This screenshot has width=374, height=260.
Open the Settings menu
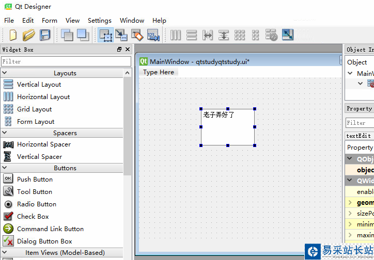click(x=100, y=21)
